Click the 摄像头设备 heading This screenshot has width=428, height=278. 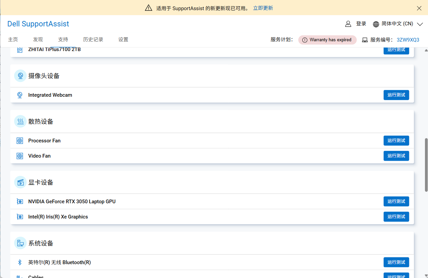(44, 76)
